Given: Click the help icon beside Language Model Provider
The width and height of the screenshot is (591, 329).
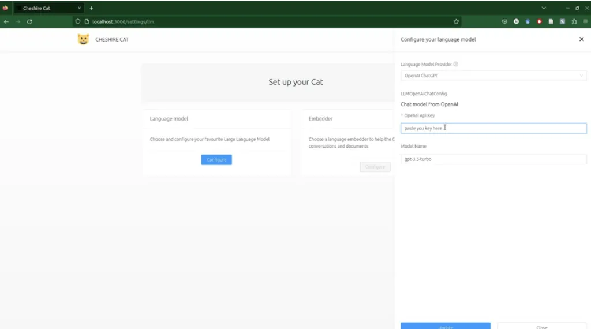Looking at the screenshot, I should click(x=456, y=65).
